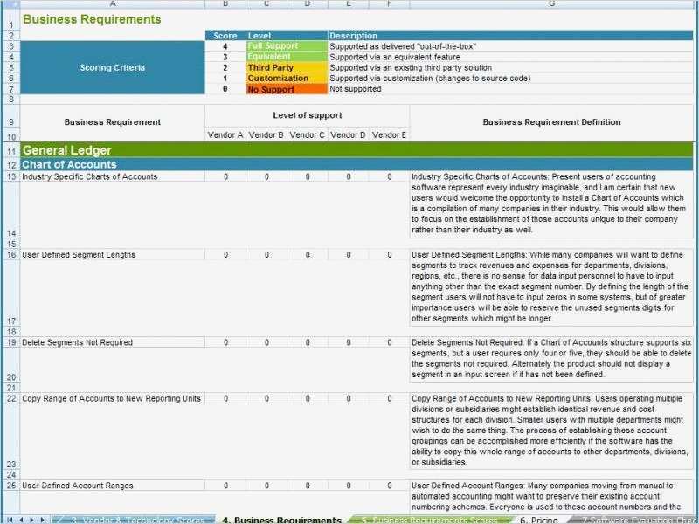Select the Copy Range of Accounts definition paragraph

pos(551,431)
